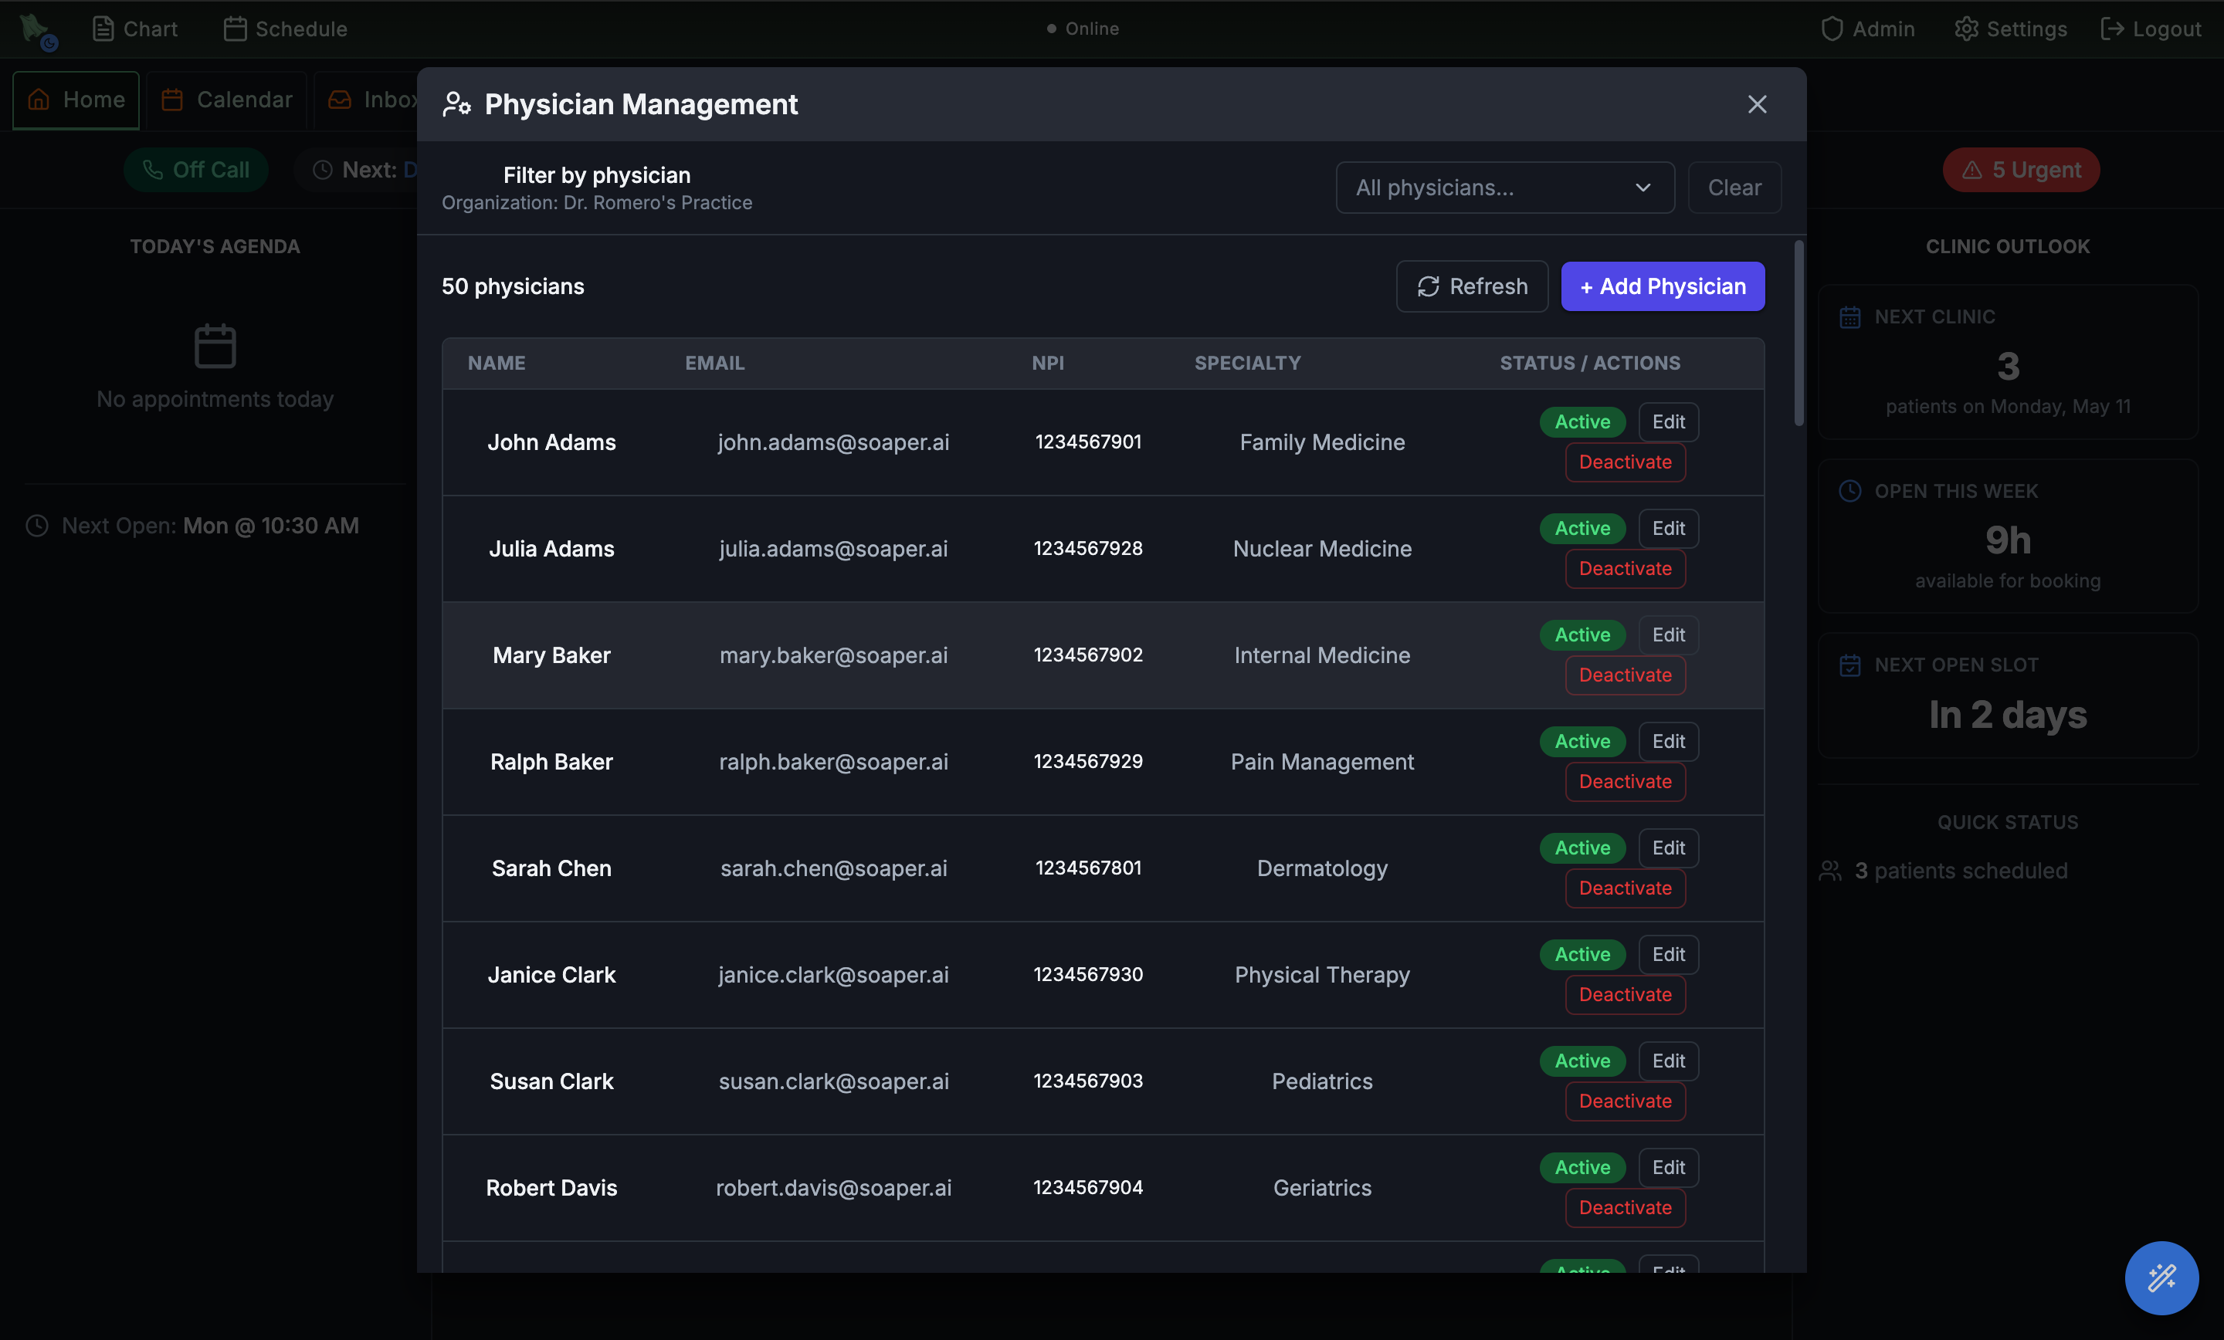Click the Add Physician button

pos(1663,286)
